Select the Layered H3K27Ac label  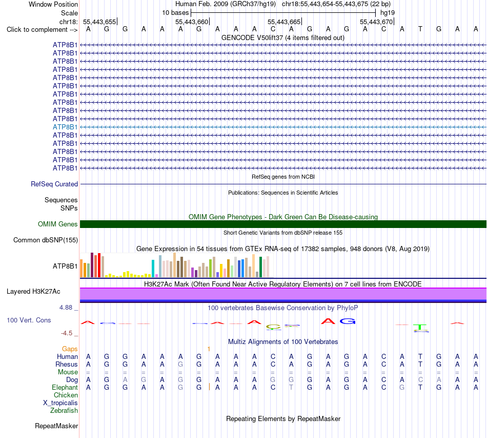(33, 292)
